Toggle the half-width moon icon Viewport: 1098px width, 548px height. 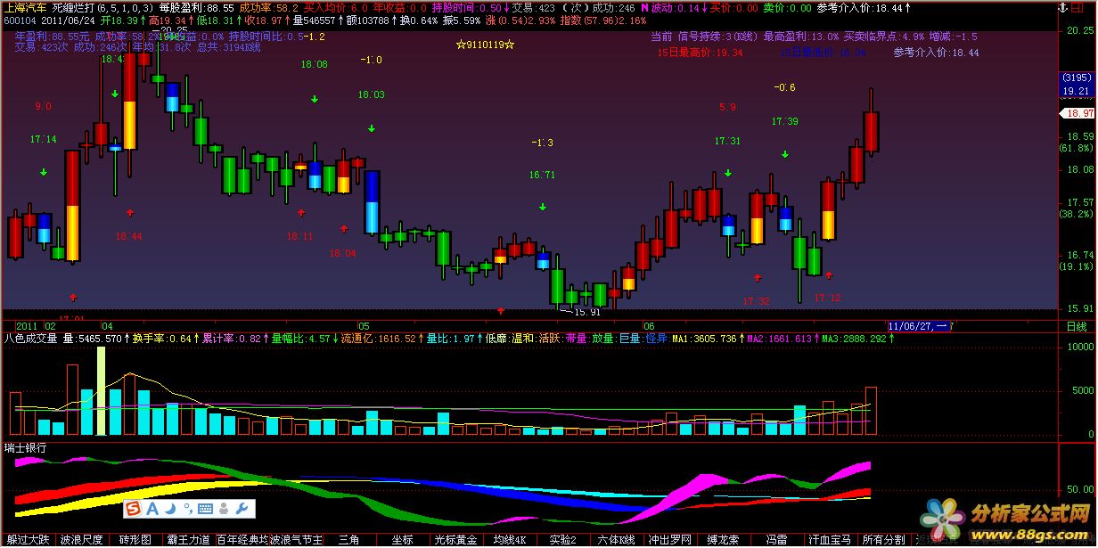tap(169, 509)
